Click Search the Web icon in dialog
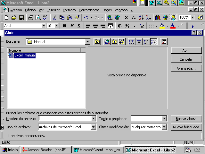Screen dimensions: 205x154 (107, 42)
